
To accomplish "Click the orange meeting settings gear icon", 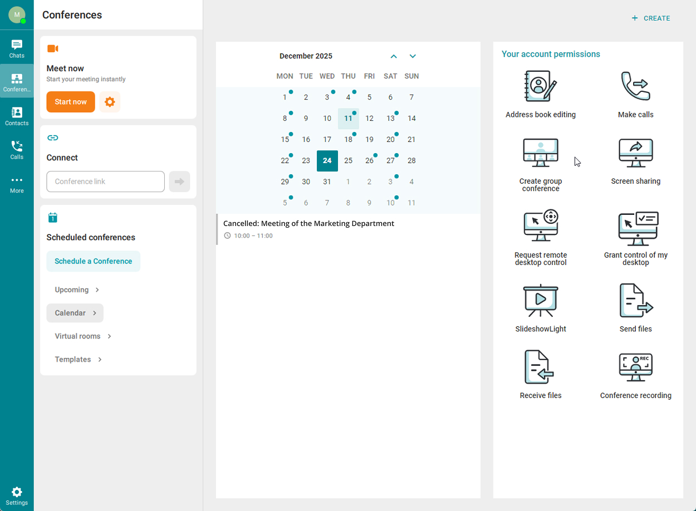I will point(110,102).
